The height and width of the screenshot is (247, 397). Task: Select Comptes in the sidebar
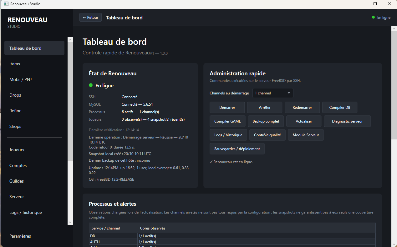34,165
